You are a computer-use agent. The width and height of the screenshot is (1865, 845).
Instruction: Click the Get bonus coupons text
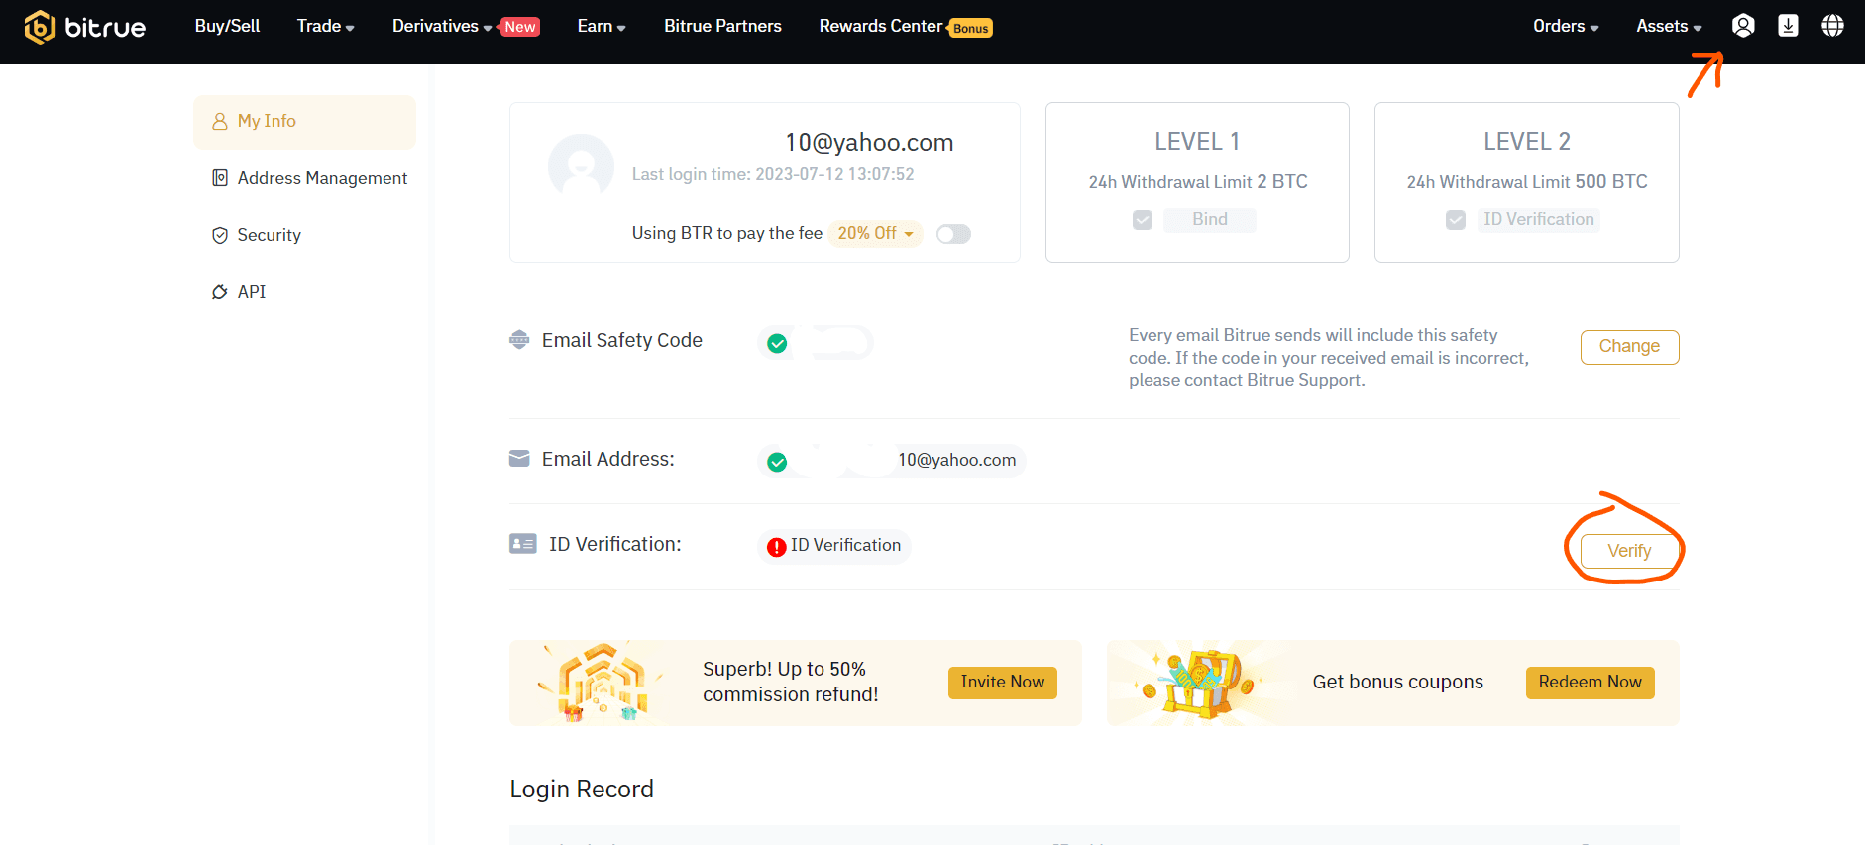[x=1397, y=683]
